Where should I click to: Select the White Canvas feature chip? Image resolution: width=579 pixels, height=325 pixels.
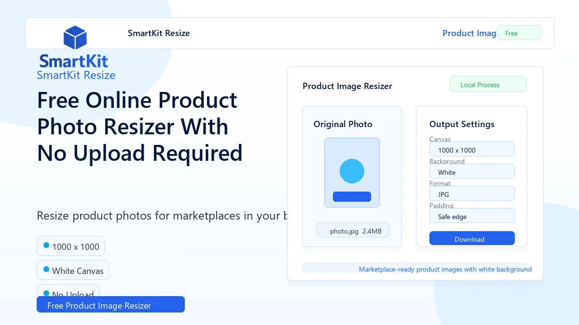(73, 270)
